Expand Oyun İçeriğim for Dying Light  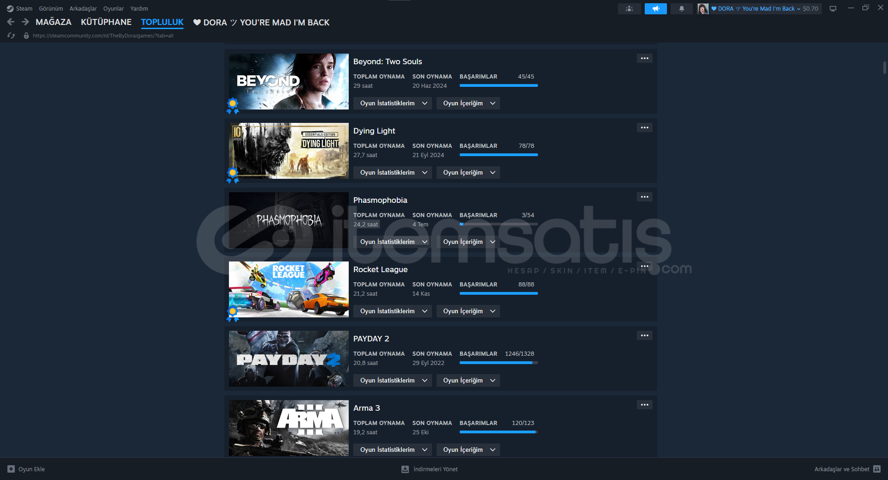pyautogui.click(x=468, y=172)
